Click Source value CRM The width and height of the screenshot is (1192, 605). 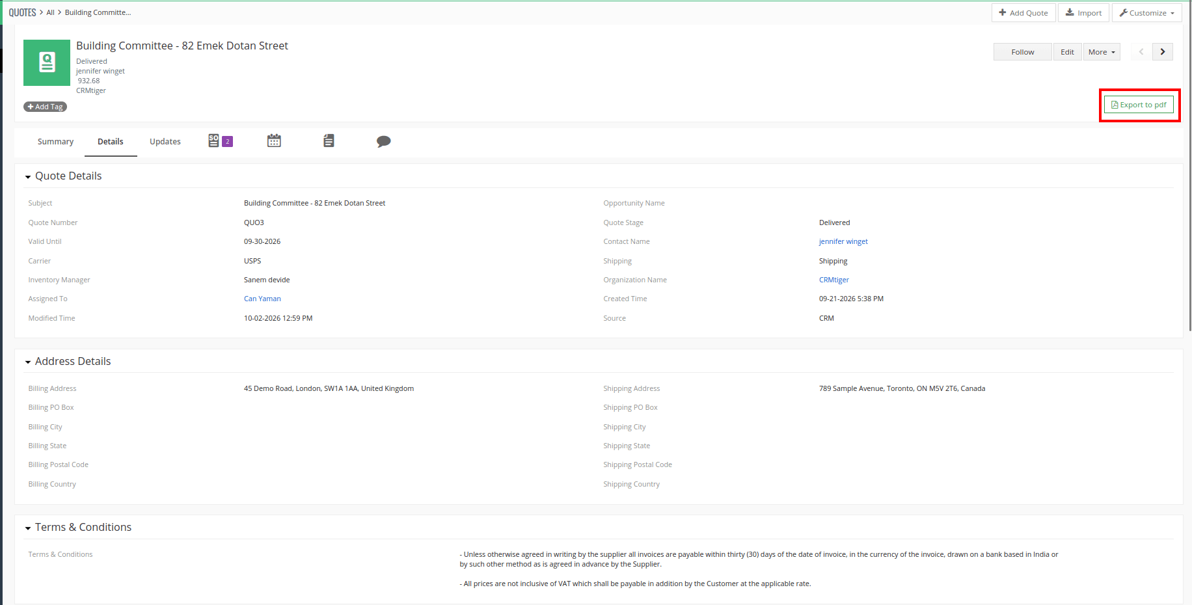pyautogui.click(x=826, y=318)
